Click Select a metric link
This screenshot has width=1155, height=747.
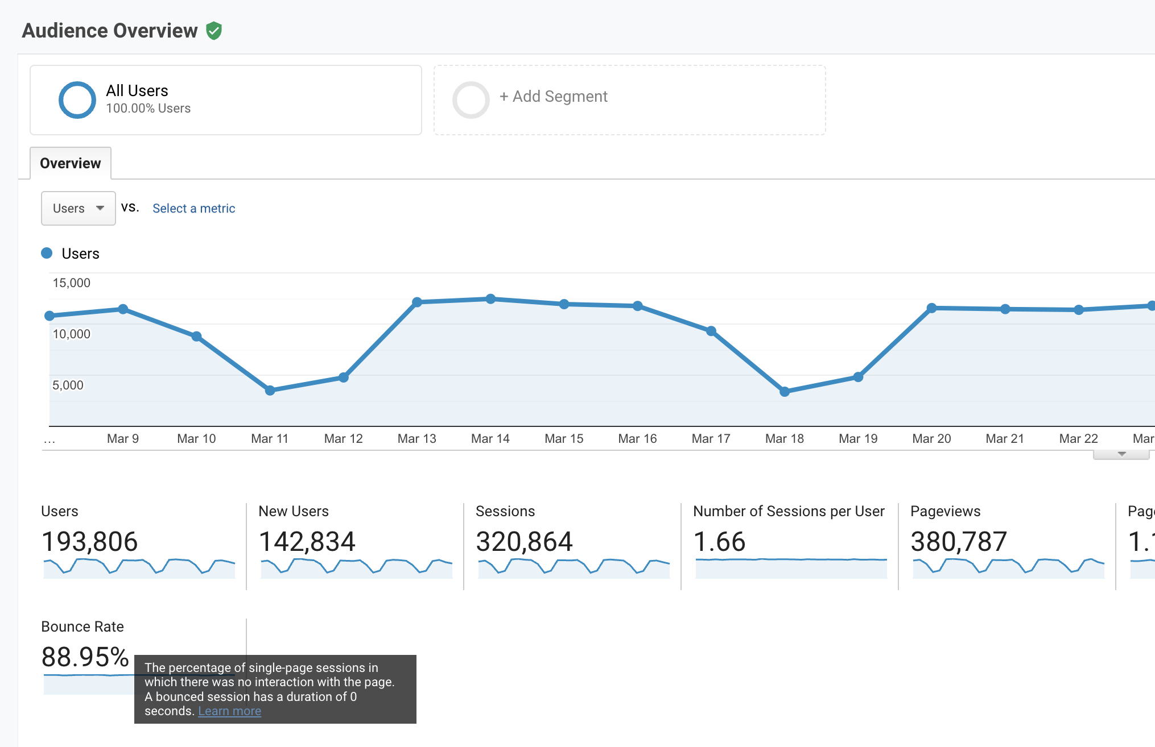pyautogui.click(x=193, y=208)
